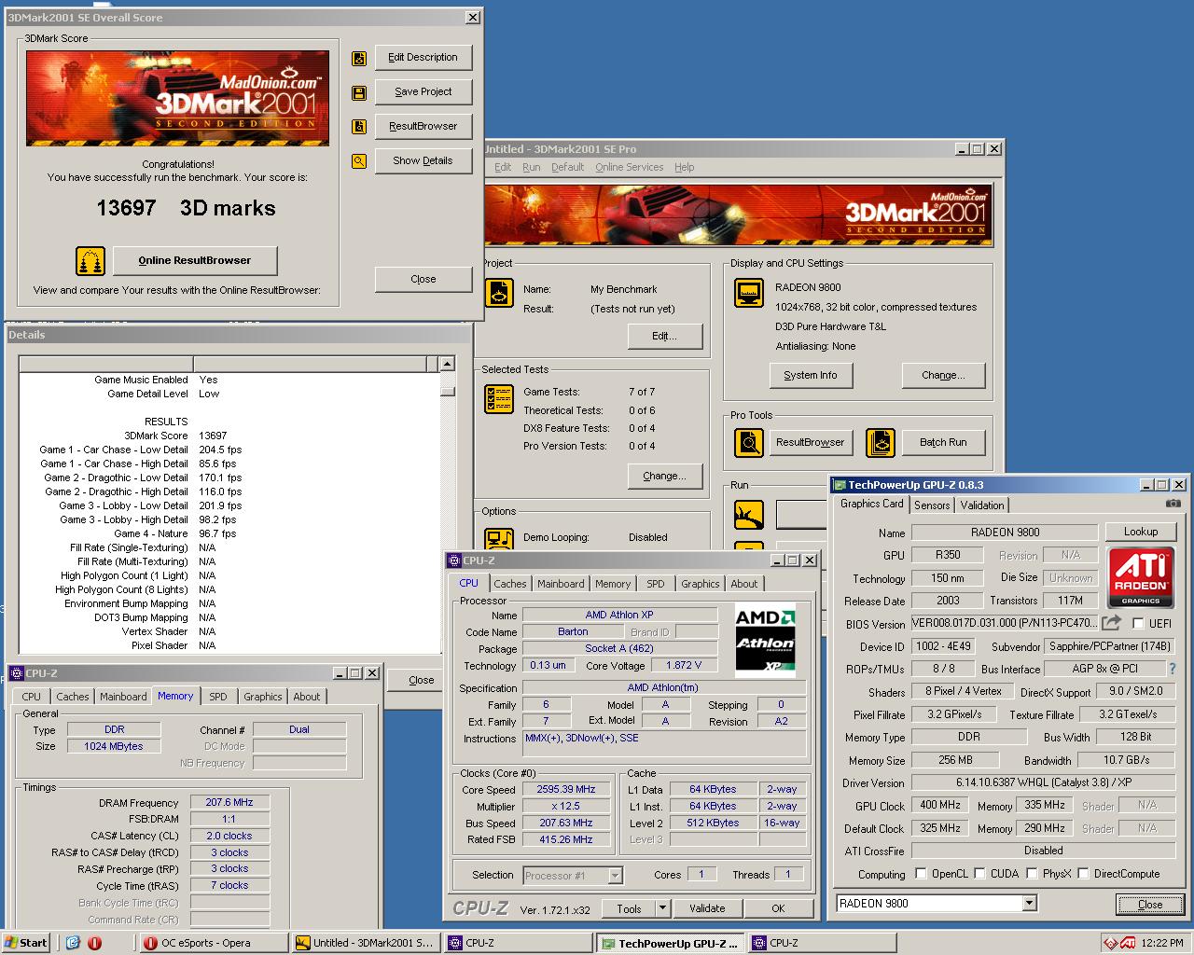Click the Close button in GPU-Z
Viewport: 1194px width, 955px height.
click(1150, 904)
